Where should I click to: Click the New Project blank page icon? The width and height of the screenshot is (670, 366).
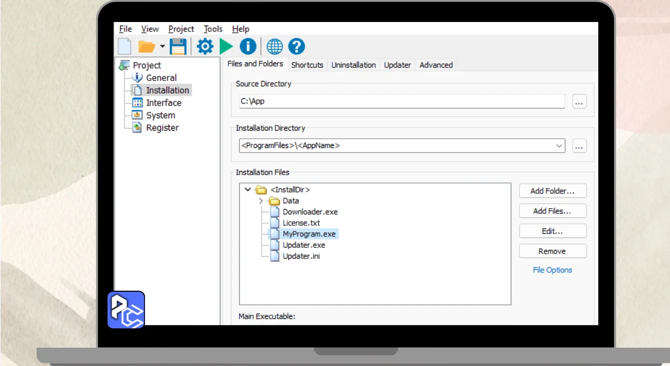(x=125, y=47)
